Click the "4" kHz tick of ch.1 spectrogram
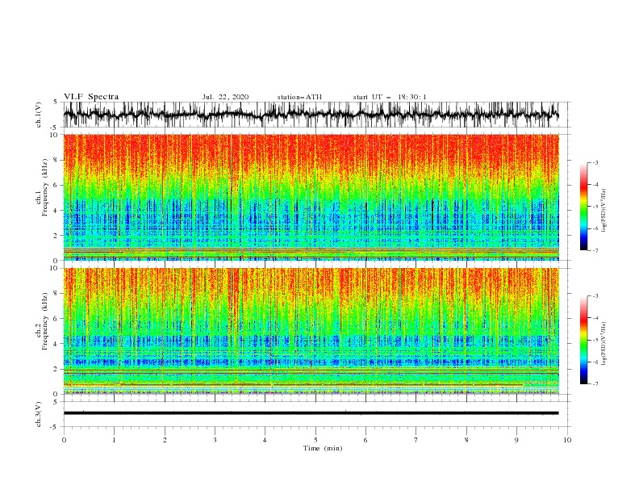This screenshot has height=494, width=639. click(x=56, y=211)
